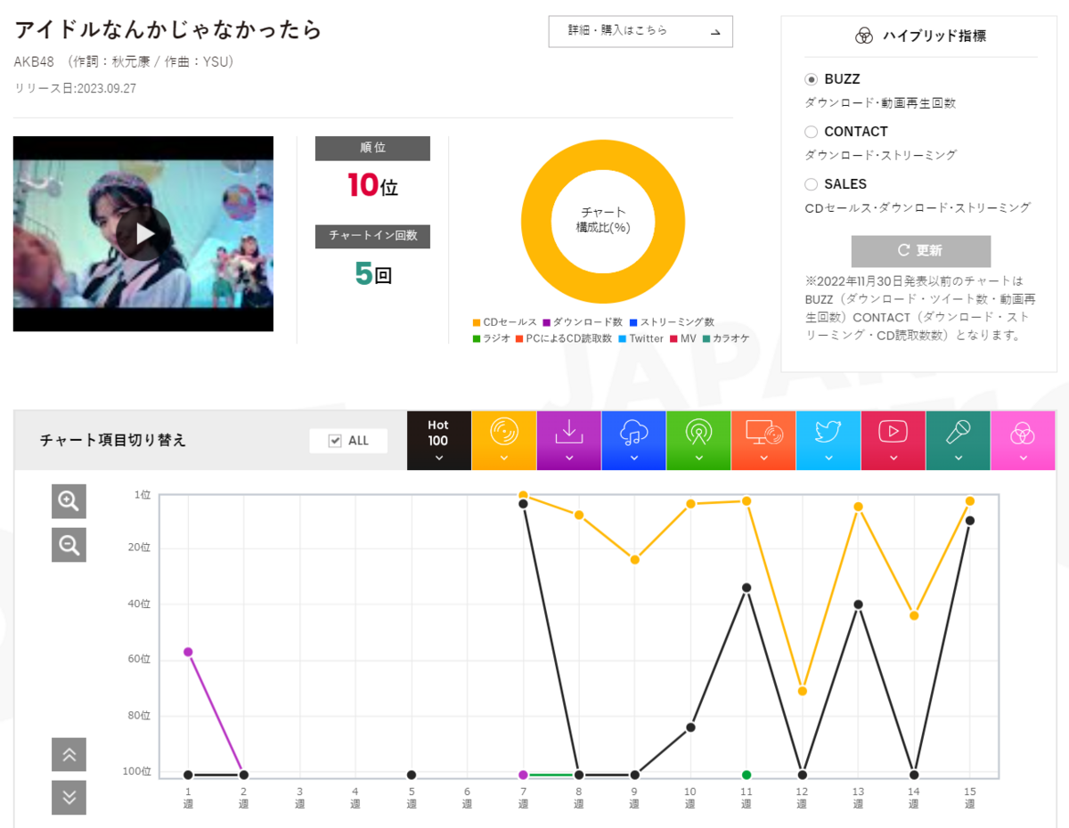
Task: Click the ラジオ legend entry
Action: 492,338
